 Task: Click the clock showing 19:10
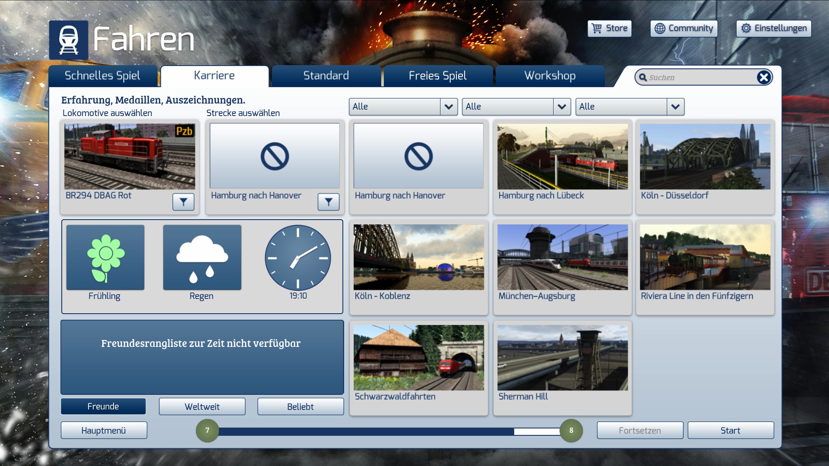tap(298, 258)
